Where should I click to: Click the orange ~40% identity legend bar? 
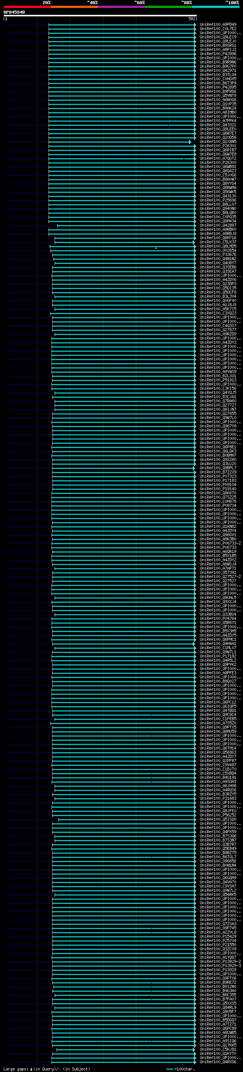click(x=74, y=7)
